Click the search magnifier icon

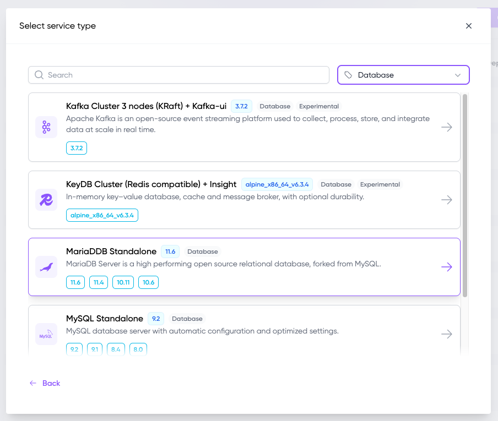click(39, 75)
